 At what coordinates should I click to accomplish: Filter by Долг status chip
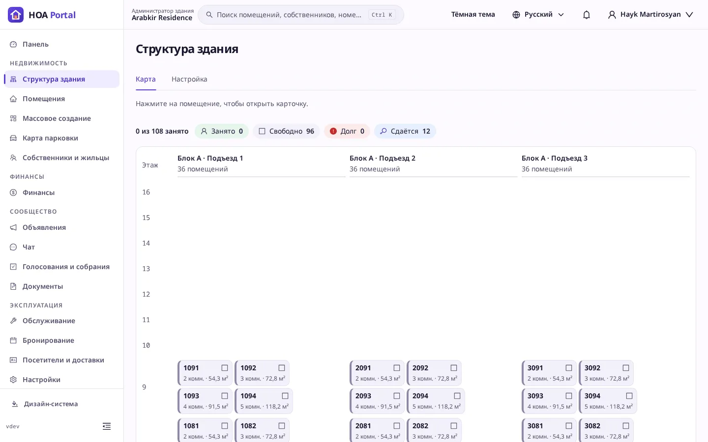point(347,131)
